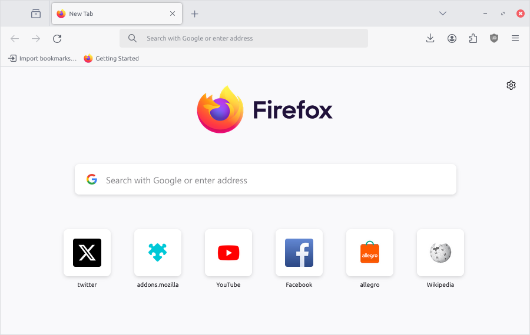Open the Facebook shortcut tile
The width and height of the screenshot is (530, 335).
point(299,253)
